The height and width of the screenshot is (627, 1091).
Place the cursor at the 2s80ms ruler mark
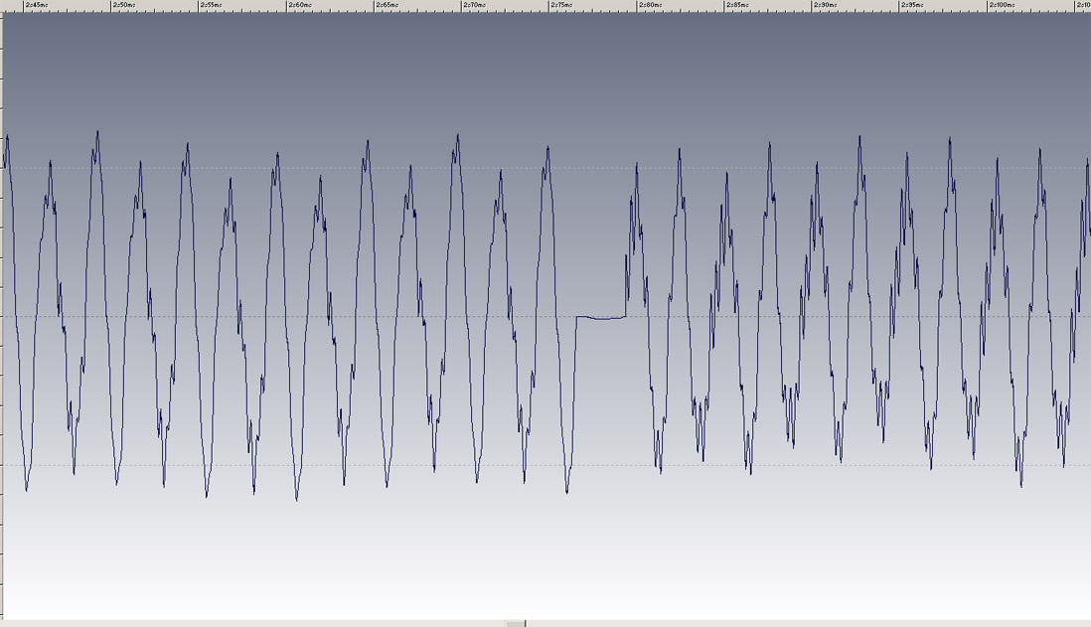pyautogui.click(x=650, y=5)
